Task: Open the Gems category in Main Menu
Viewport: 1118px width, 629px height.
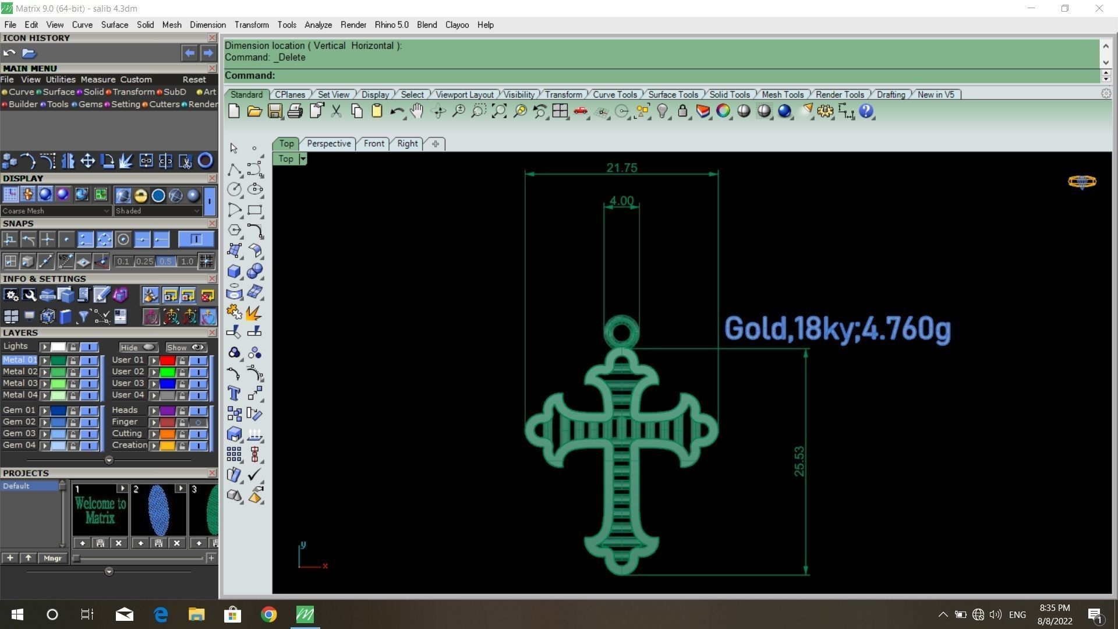Action: pos(90,104)
